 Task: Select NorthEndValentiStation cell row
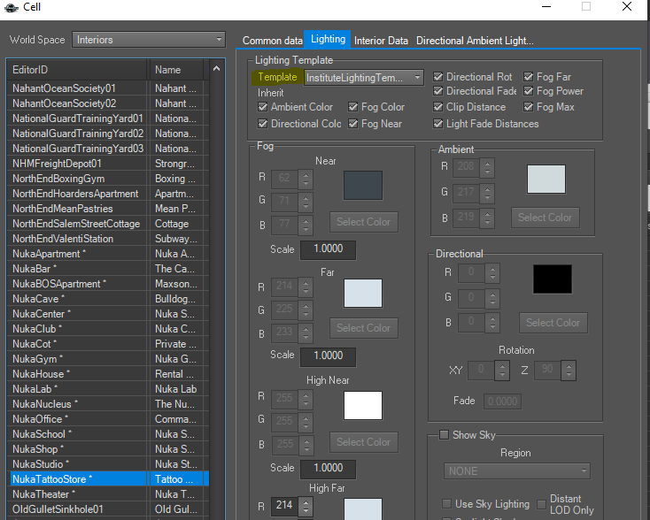coord(108,239)
